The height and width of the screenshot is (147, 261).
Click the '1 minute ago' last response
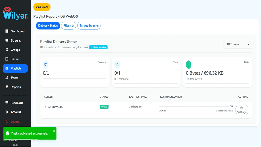[136, 107]
